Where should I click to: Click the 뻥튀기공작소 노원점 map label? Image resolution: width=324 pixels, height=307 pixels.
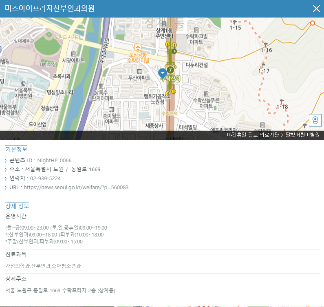coord(157,99)
